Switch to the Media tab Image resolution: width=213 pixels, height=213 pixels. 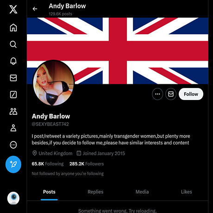(142, 192)
